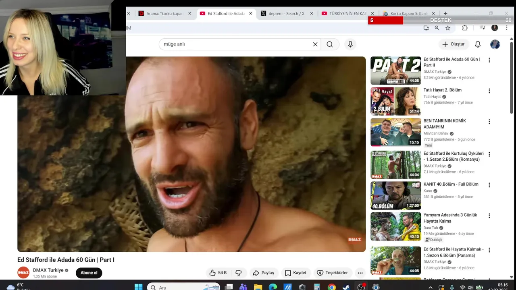Open the Chrome three-dot menu
The height and width of the screenshot is (290, 516).
507,28
